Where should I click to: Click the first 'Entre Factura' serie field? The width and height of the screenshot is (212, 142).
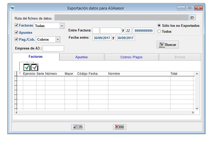96,31
